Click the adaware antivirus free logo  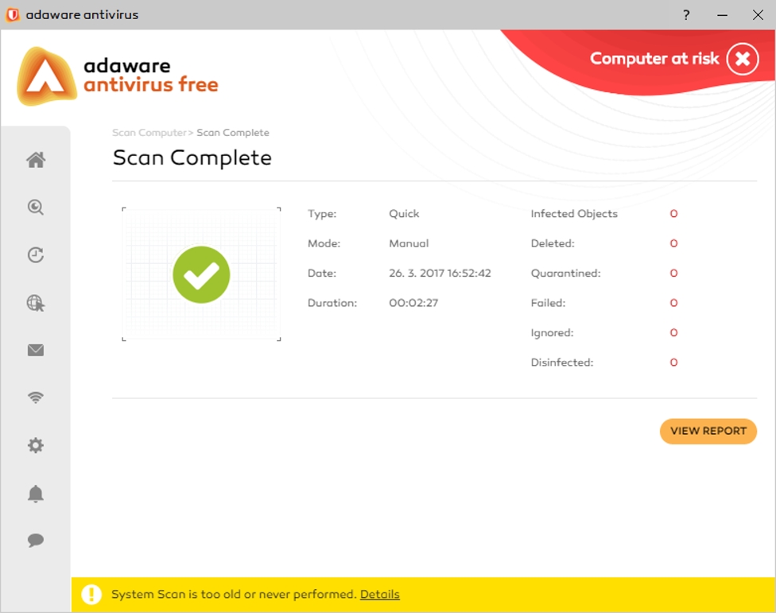click(118, 76)
